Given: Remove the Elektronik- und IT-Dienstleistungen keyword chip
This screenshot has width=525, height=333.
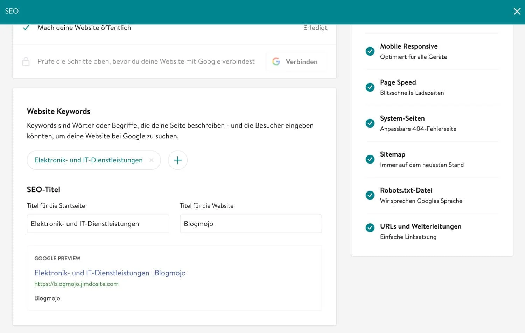Looking at the screenshot, I should 152,160.
